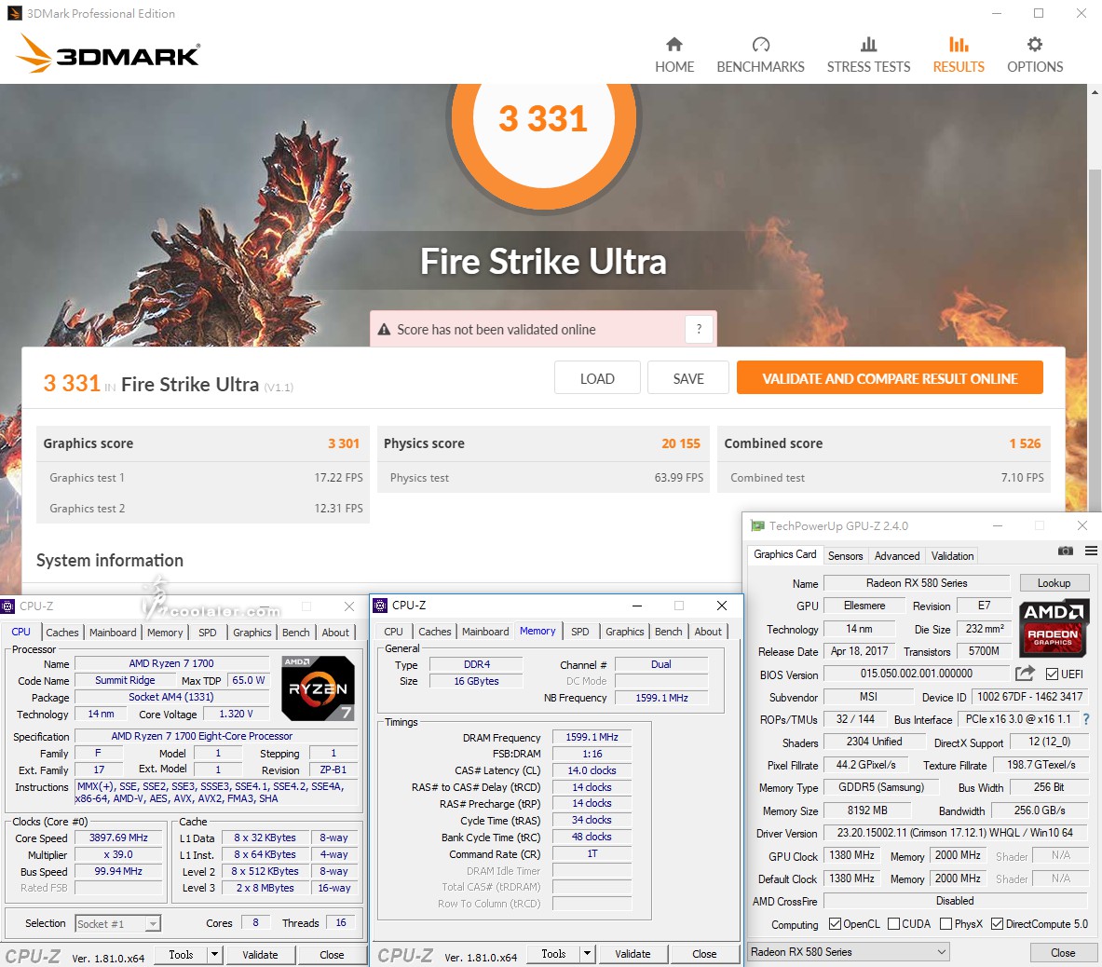Select Graphics tab in Memory CPU-Z window

pos(625,632)
